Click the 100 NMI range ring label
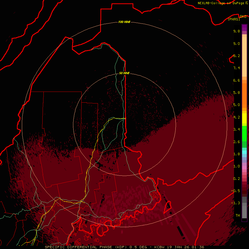Screen dimensions: 249x249 click(124, 22)
